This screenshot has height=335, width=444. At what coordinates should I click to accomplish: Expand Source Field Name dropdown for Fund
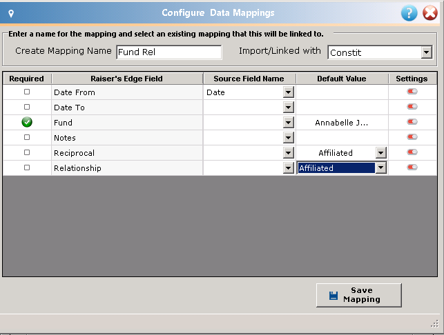pos(288,123)
